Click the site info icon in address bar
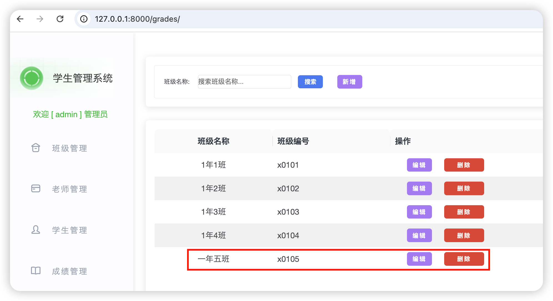The width and height of the screenshot is (553, 301). point(84,19)
